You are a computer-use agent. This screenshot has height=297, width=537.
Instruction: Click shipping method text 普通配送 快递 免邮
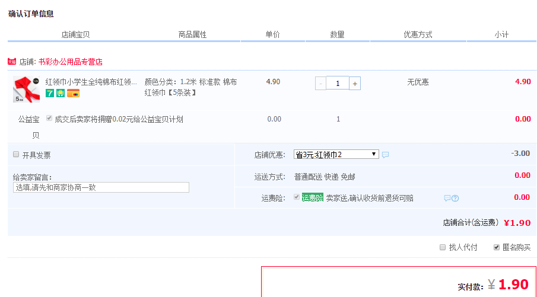click(x=325, y=177)
